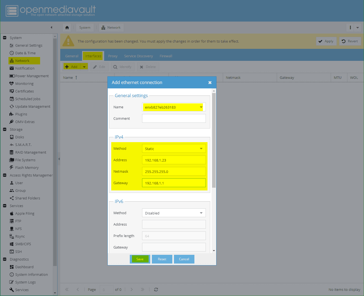Open Flash Memory settings

pyautogui.click(x=27, y=168)
